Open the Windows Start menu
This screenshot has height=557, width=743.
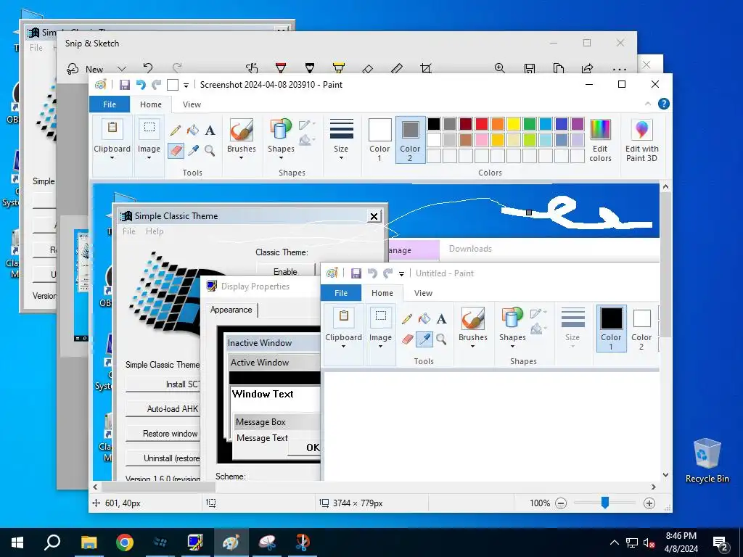point(17,542)
